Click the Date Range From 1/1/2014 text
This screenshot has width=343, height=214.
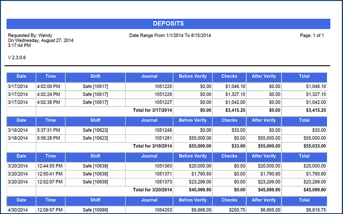coord(170,36)
